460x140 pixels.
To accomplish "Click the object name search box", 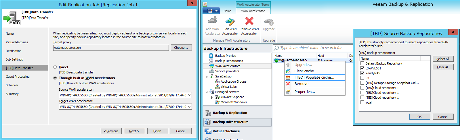I will 313,48.
